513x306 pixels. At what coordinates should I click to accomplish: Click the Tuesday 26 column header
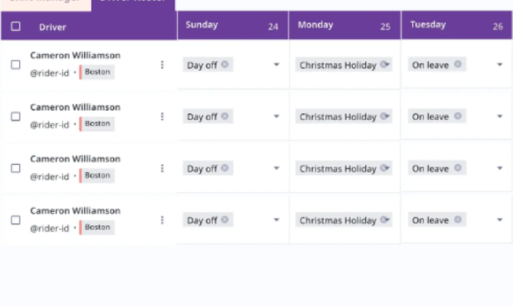[456, 25]
